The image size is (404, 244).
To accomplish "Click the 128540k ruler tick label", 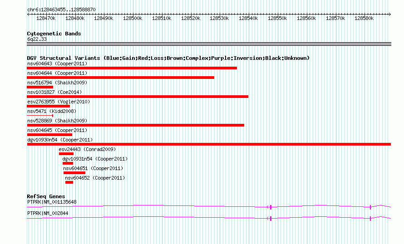I will click(x=248, y=18).
